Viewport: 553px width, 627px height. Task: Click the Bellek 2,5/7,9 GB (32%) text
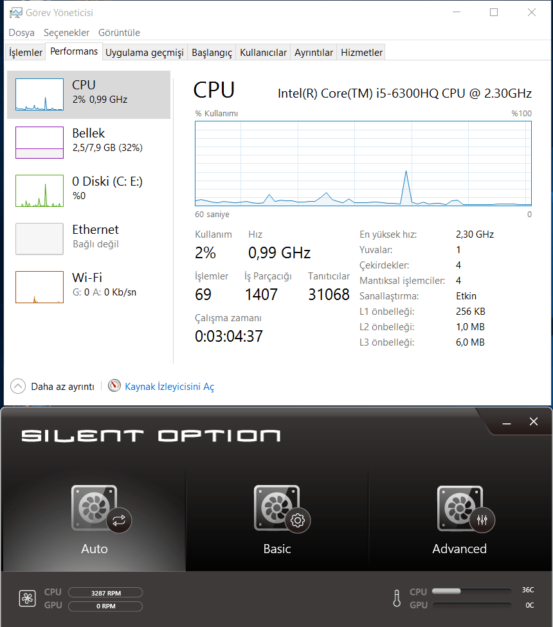tap(107, 148)
